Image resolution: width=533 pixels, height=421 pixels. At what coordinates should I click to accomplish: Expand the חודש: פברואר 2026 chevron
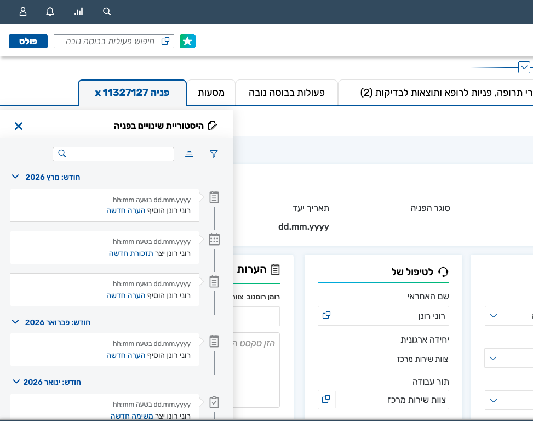(15, 322)
